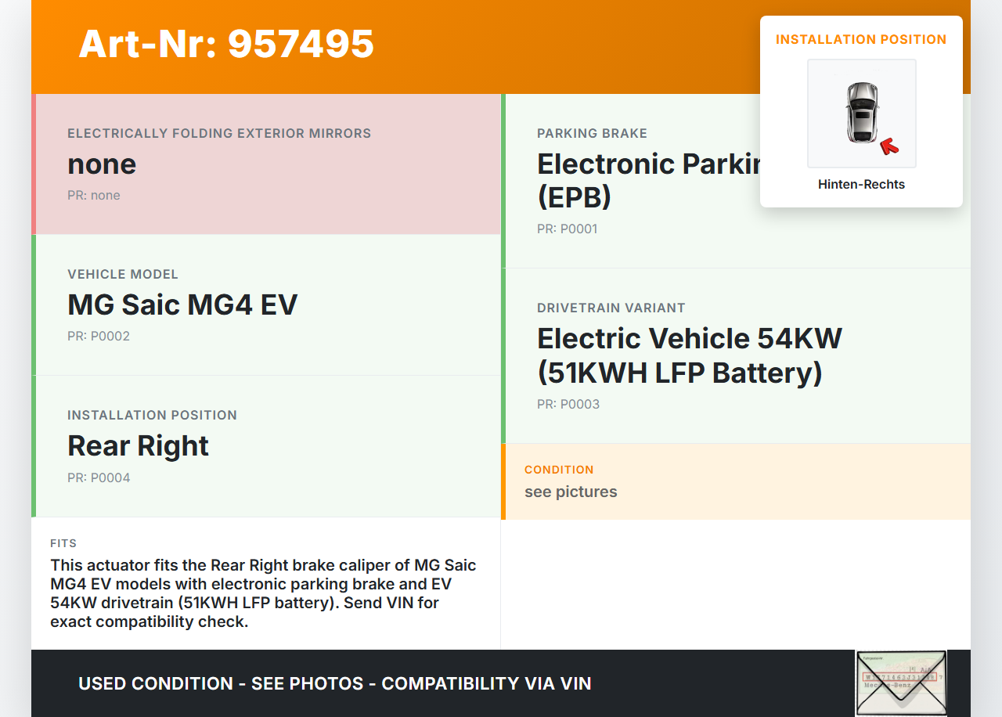Click the 'Electric Vehicle 54KW' drivetrain variant

[689, 355]
